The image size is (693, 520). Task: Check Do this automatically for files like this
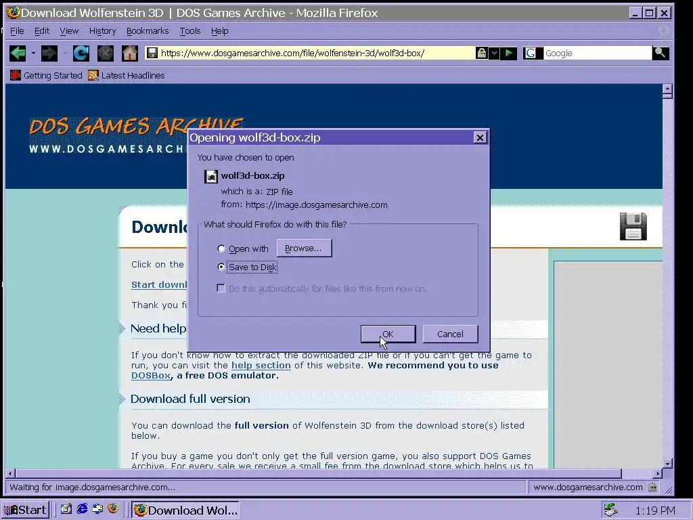pyautogui.click(x=221, y=288)
